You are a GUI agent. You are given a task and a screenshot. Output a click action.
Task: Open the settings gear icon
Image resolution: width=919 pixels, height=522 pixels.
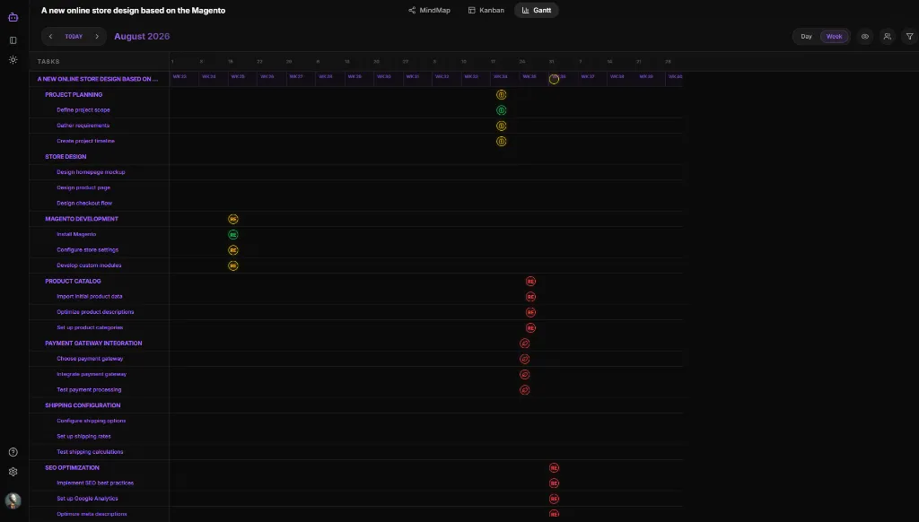point(13,472)
